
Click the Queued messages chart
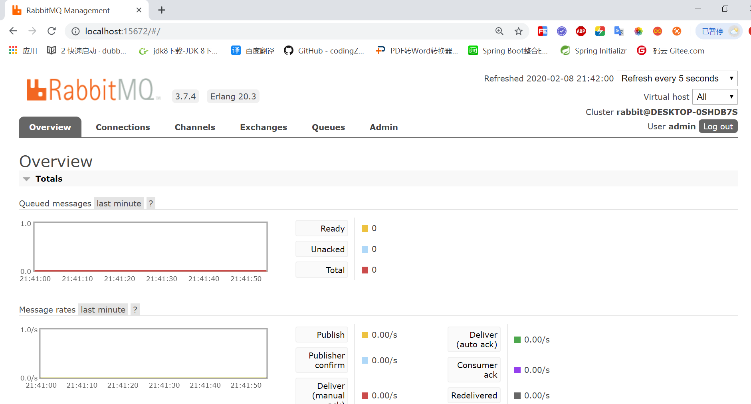click(151, 247)
